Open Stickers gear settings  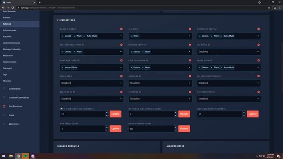(x=190, y=92)
